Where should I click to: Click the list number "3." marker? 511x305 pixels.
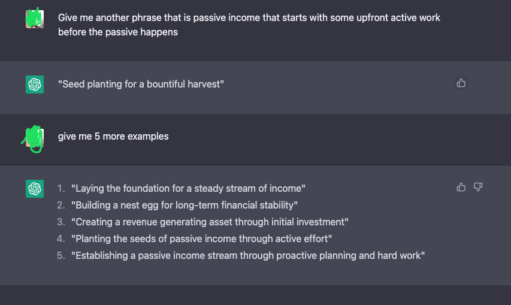click(x=61, y=222)
